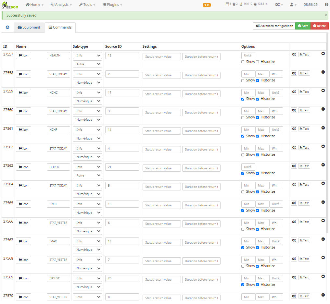This screenshot has width=330, height=304.
Task: Switch to the Equipment tab
Action: 29,28
